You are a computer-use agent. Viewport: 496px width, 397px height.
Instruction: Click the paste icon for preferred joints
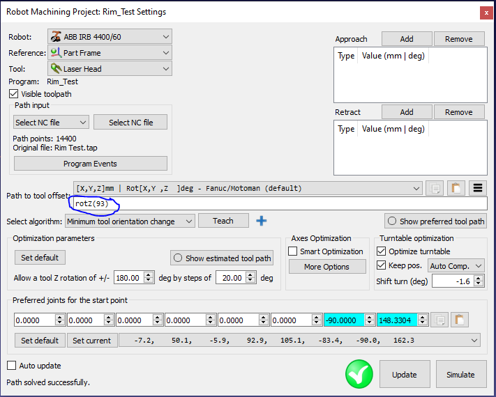(x=460, y=320)
